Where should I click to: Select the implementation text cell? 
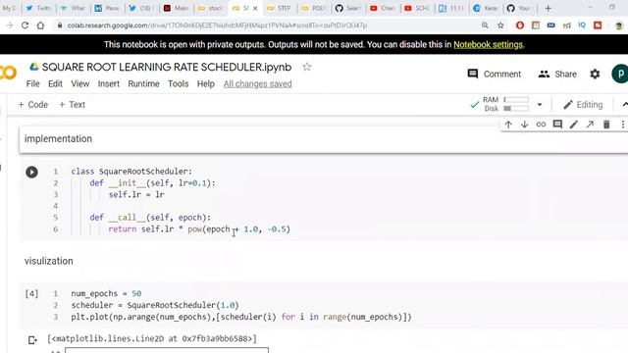pos(324,139)
